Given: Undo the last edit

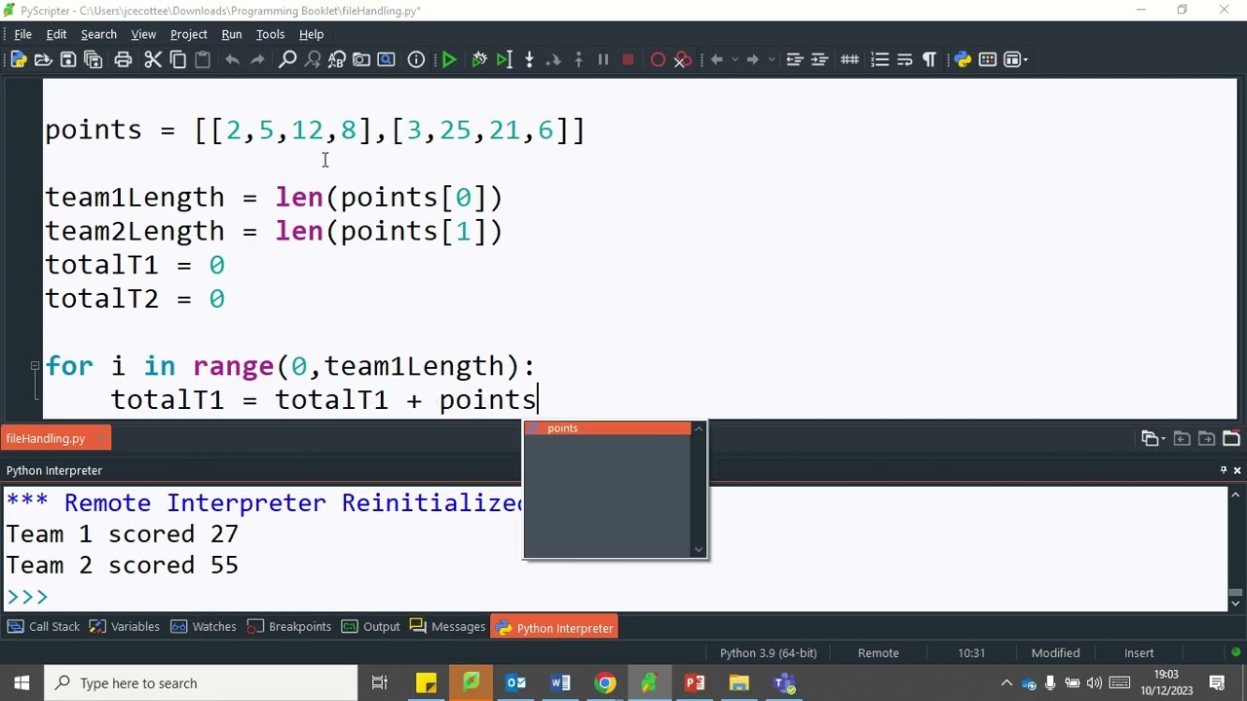Looking at the screenshot, I should tap(232, 59).
